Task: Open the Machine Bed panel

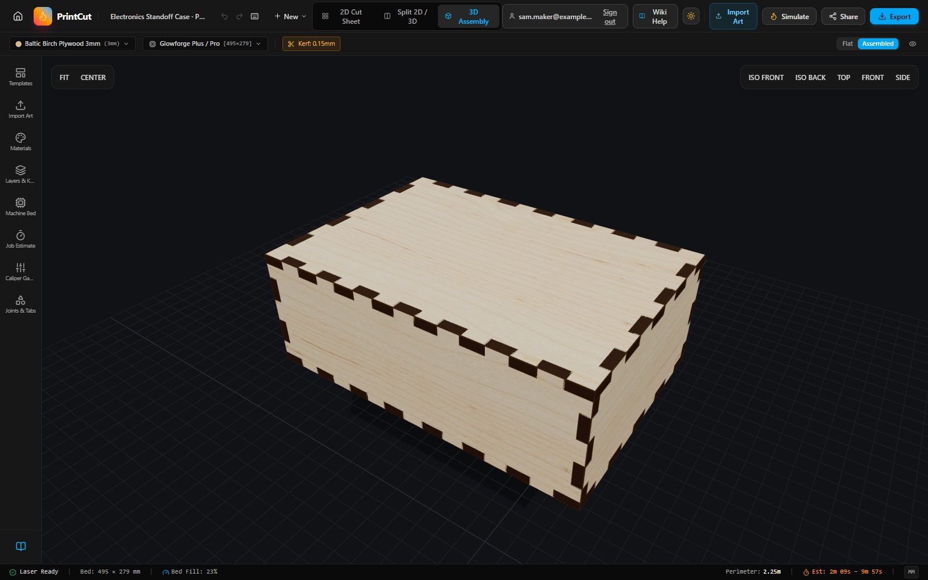Action: (x=20, y=206)
